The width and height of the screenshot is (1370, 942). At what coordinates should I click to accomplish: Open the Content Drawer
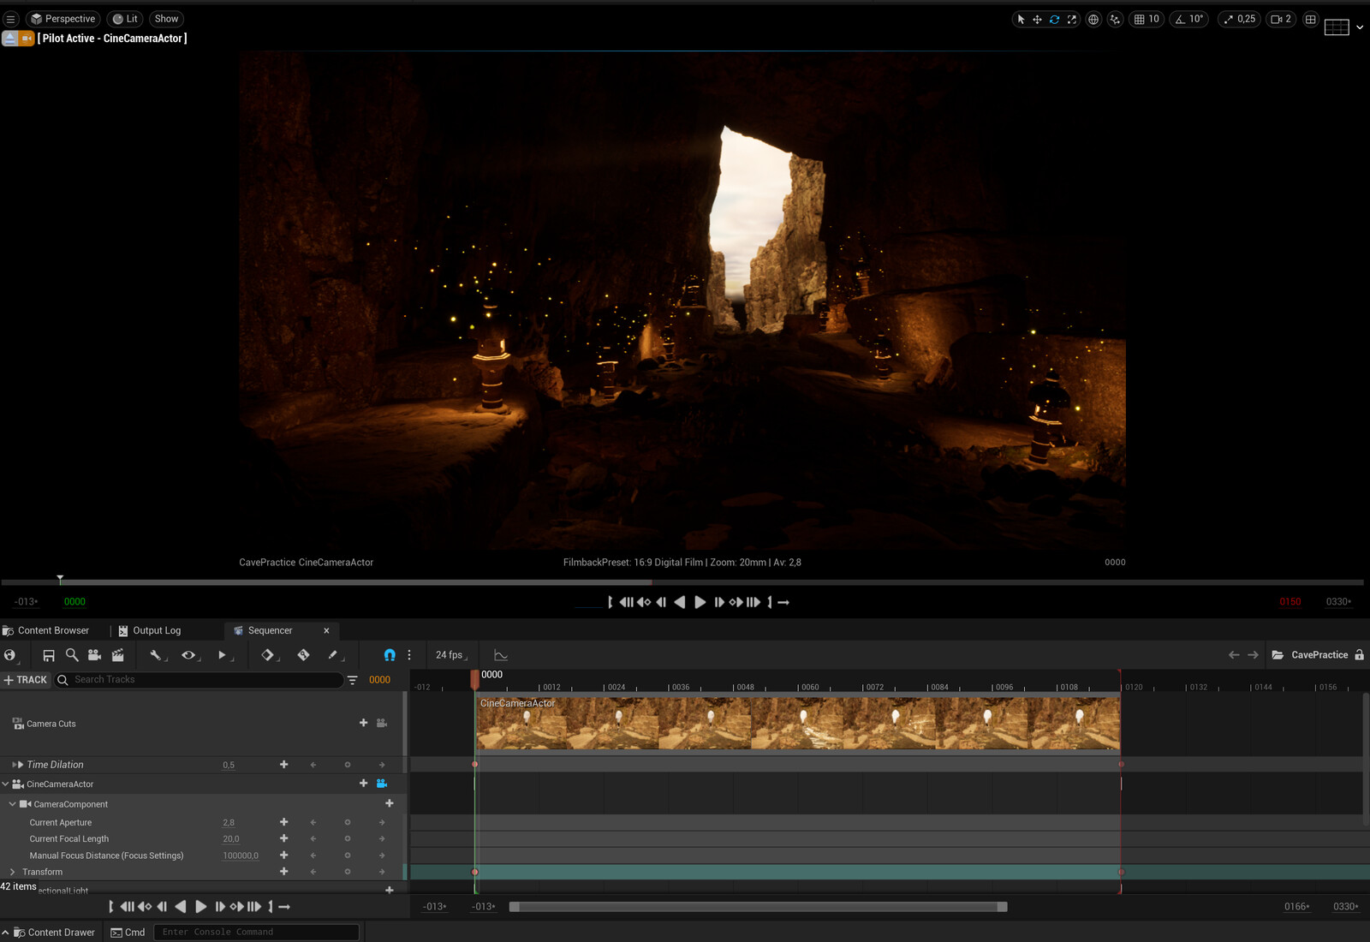(54, 933)
